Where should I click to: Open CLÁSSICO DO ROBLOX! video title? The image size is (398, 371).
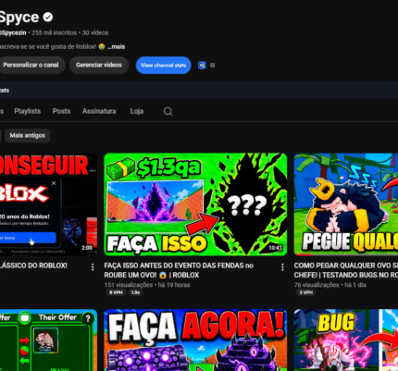33,266
